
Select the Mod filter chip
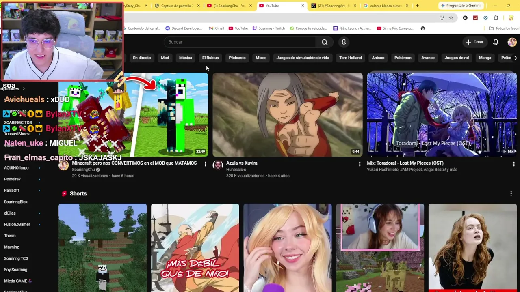(165, 58)
